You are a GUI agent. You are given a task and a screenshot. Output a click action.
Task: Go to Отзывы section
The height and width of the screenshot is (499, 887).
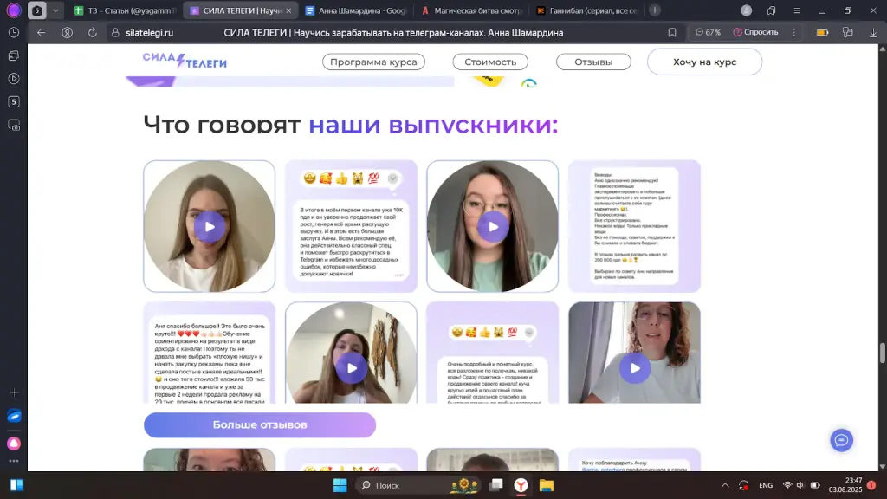593,62
